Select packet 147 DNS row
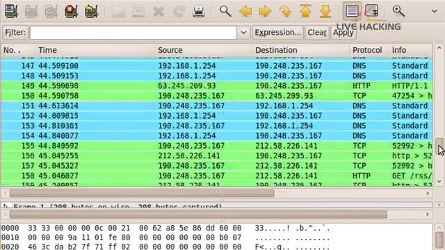 (217, 66)
